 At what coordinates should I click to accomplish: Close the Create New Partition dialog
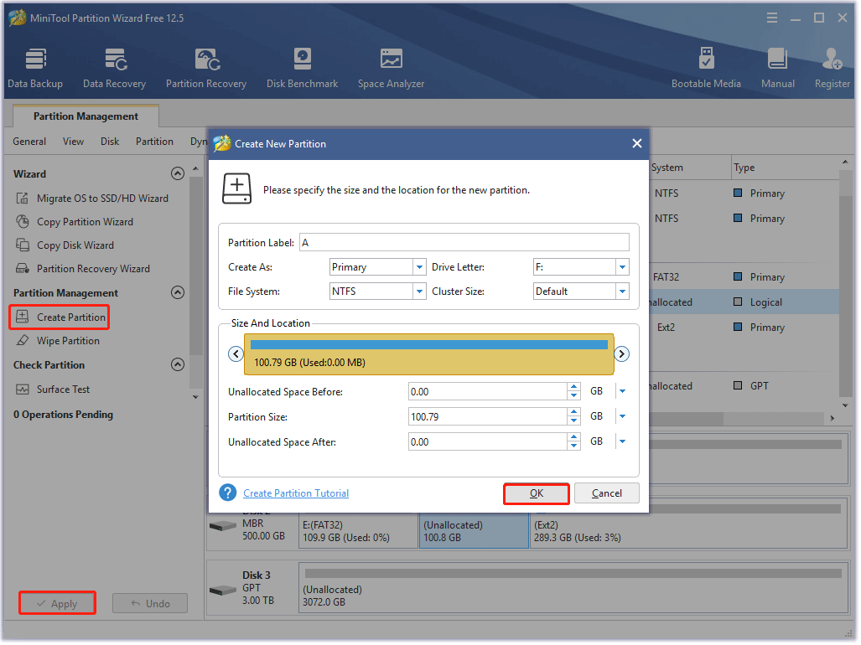coord(638,144)
